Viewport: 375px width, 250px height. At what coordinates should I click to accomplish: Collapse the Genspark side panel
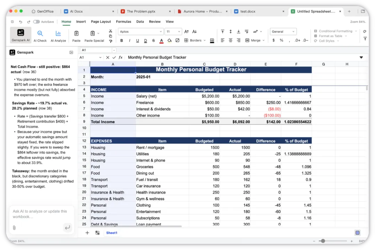[x=71, y=53]
